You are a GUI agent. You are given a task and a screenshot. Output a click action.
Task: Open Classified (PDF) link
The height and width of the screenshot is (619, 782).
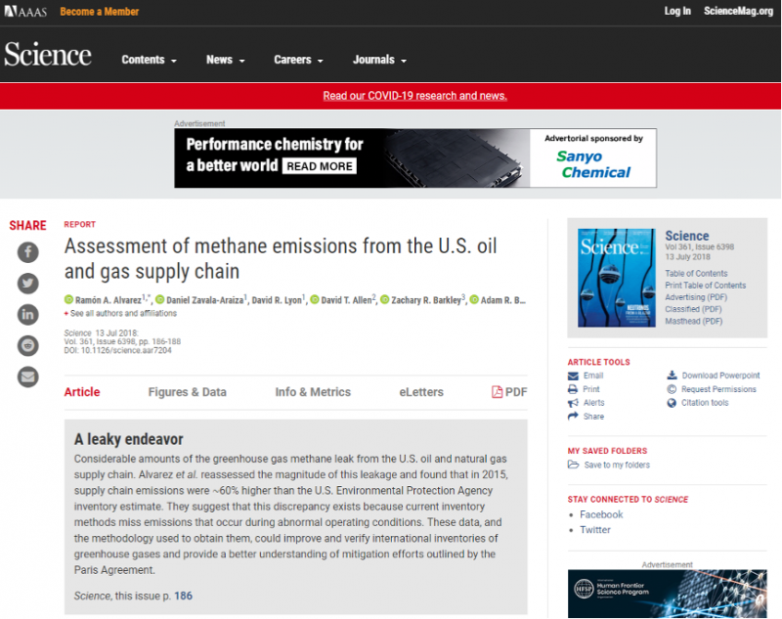693,309
